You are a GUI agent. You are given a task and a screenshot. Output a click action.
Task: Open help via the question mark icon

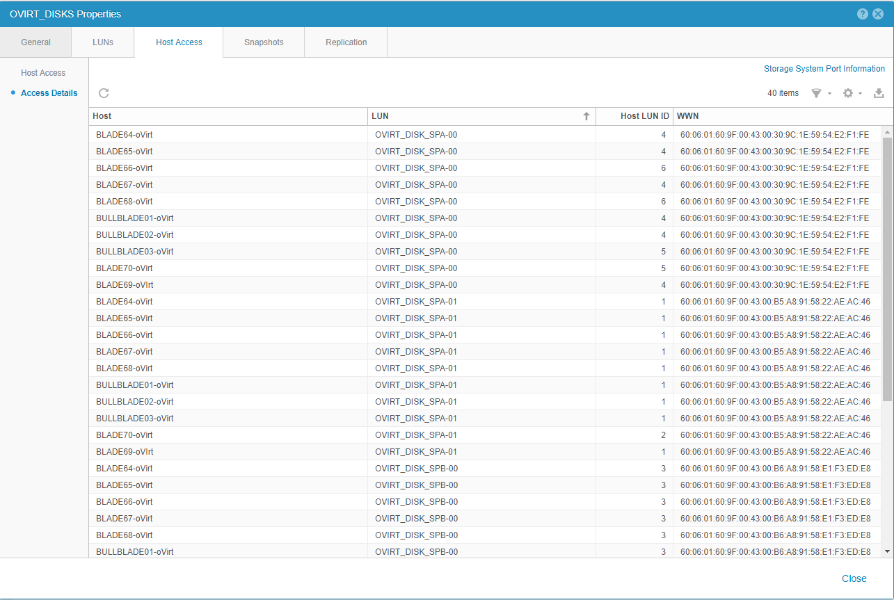[x=863, y=14]
